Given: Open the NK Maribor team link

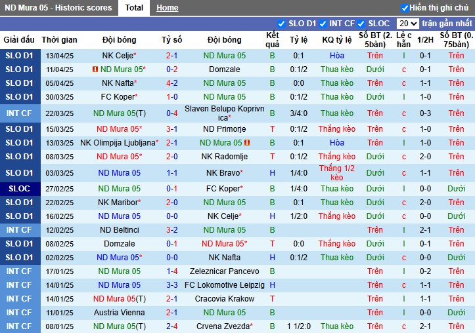Looking at the screenshot, I should [118, 203].
